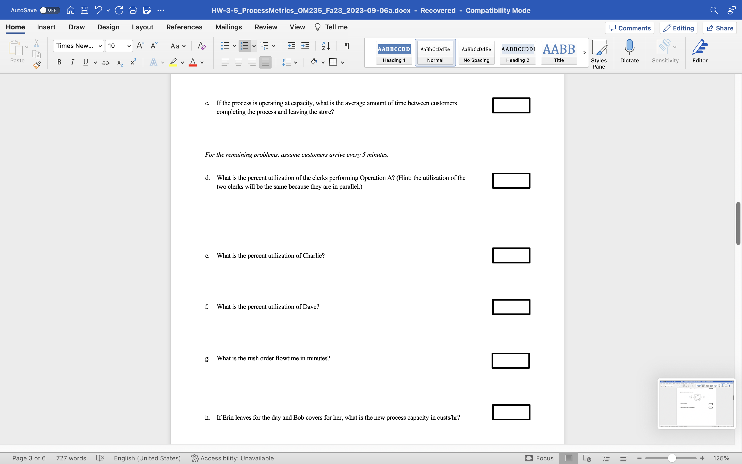Show paragraph marks
Screen dimensions: 742x464
point(347,46)
